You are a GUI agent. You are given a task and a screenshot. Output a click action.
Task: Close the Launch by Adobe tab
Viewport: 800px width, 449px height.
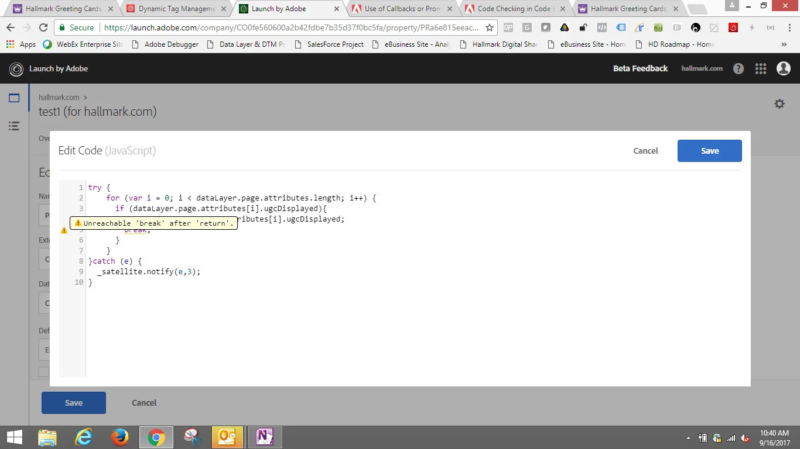point(336,9)
